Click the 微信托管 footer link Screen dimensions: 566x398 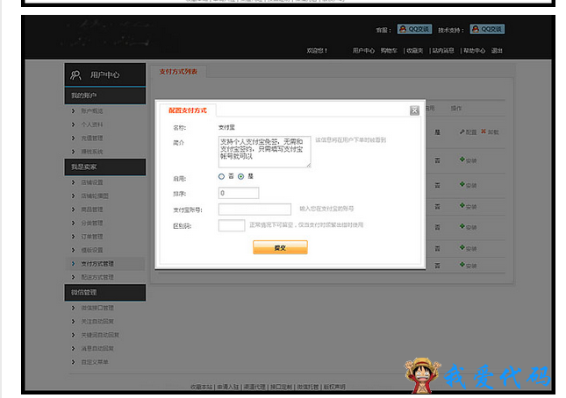click(x=308, y=387)
